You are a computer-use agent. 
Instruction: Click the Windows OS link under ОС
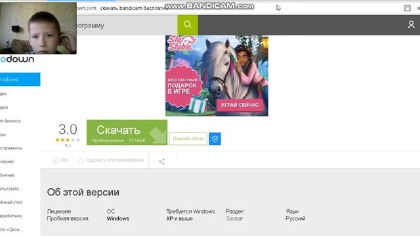coord(118,218)
